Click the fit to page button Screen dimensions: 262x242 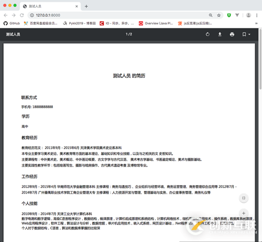pyautogui.click(x=243, y=198)
